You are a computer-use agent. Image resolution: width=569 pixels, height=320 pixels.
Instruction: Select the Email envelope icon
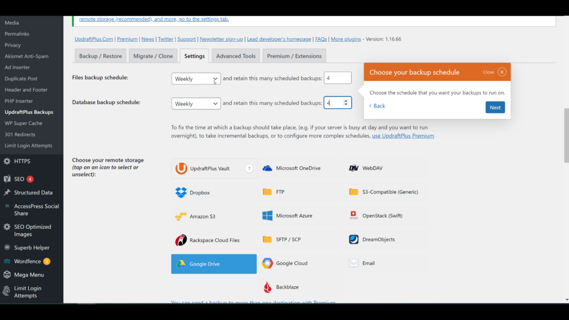(x=354, y=263)
